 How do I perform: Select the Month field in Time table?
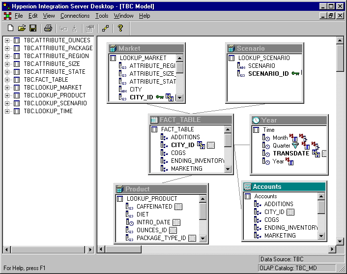click(x=280, y=138)
